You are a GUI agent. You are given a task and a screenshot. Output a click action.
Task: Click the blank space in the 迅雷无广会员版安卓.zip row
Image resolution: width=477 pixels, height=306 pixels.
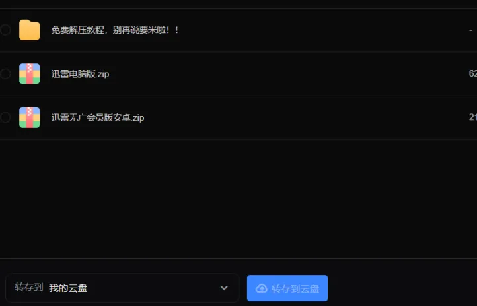(x=304, y=117)
